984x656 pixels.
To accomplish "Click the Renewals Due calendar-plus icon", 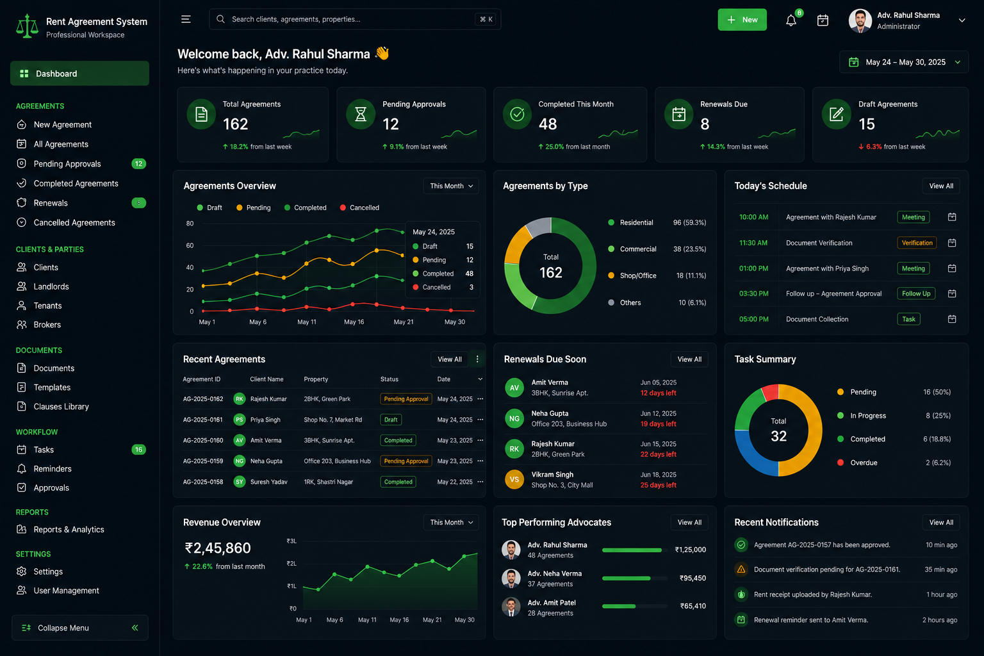I will click(679, 115).
